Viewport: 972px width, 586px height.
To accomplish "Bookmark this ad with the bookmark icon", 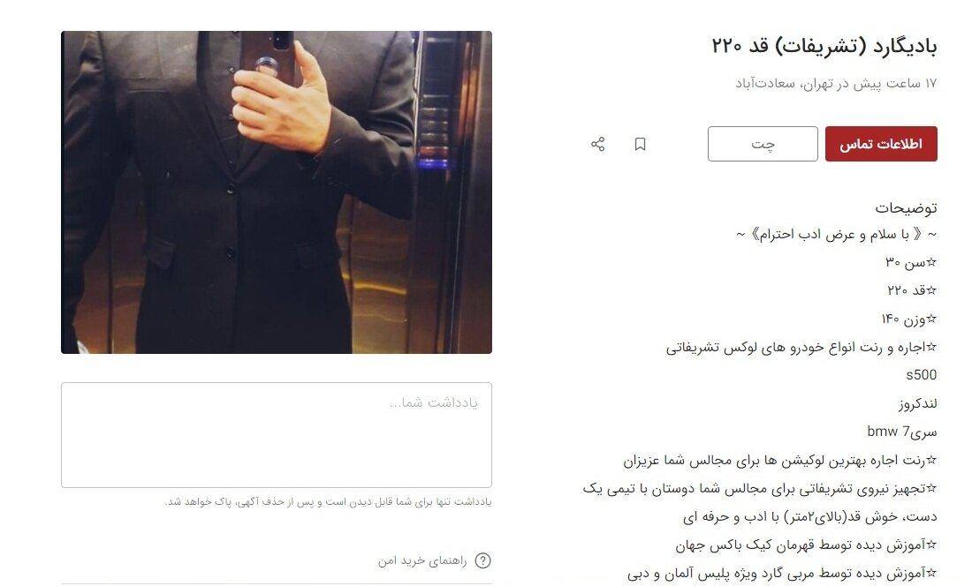I will tap(640, 144).
